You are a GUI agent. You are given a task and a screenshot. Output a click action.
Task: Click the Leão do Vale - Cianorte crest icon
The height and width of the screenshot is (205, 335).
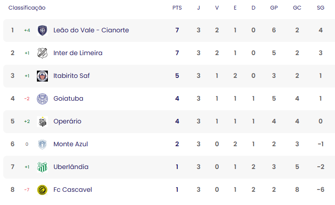pos(42,31)
